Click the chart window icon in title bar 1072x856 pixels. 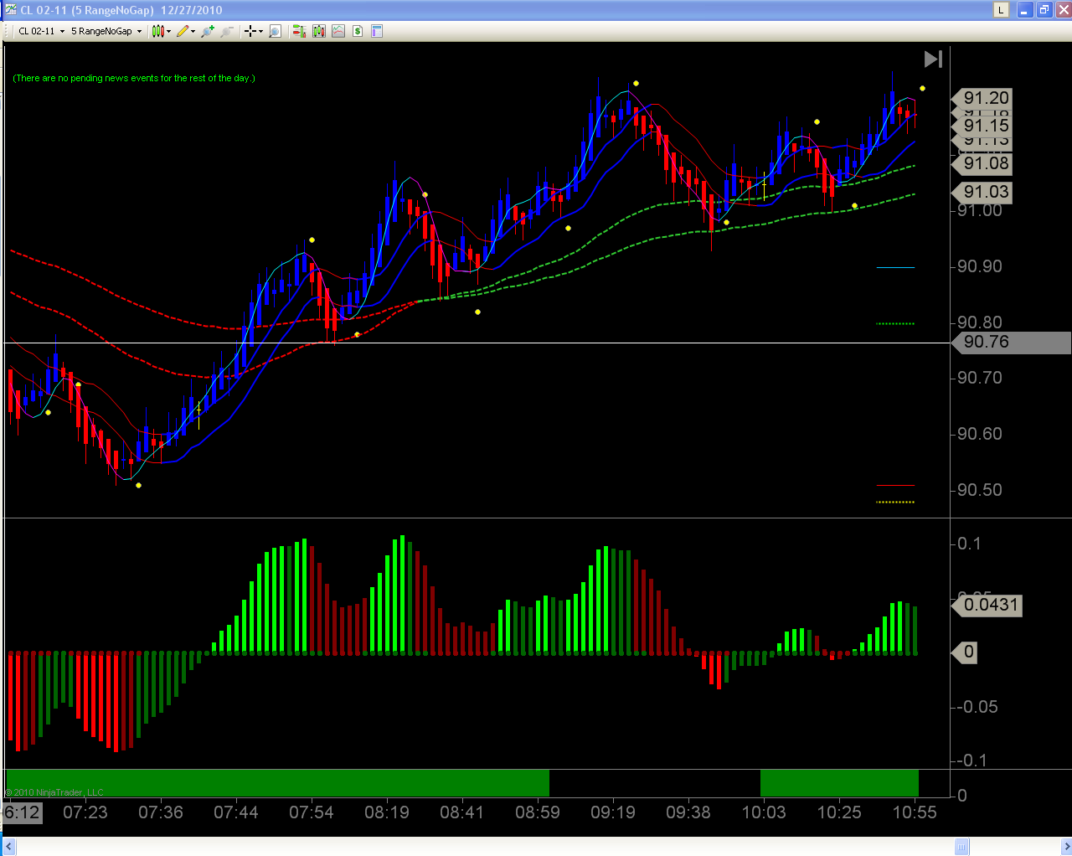tap(10, 10)
